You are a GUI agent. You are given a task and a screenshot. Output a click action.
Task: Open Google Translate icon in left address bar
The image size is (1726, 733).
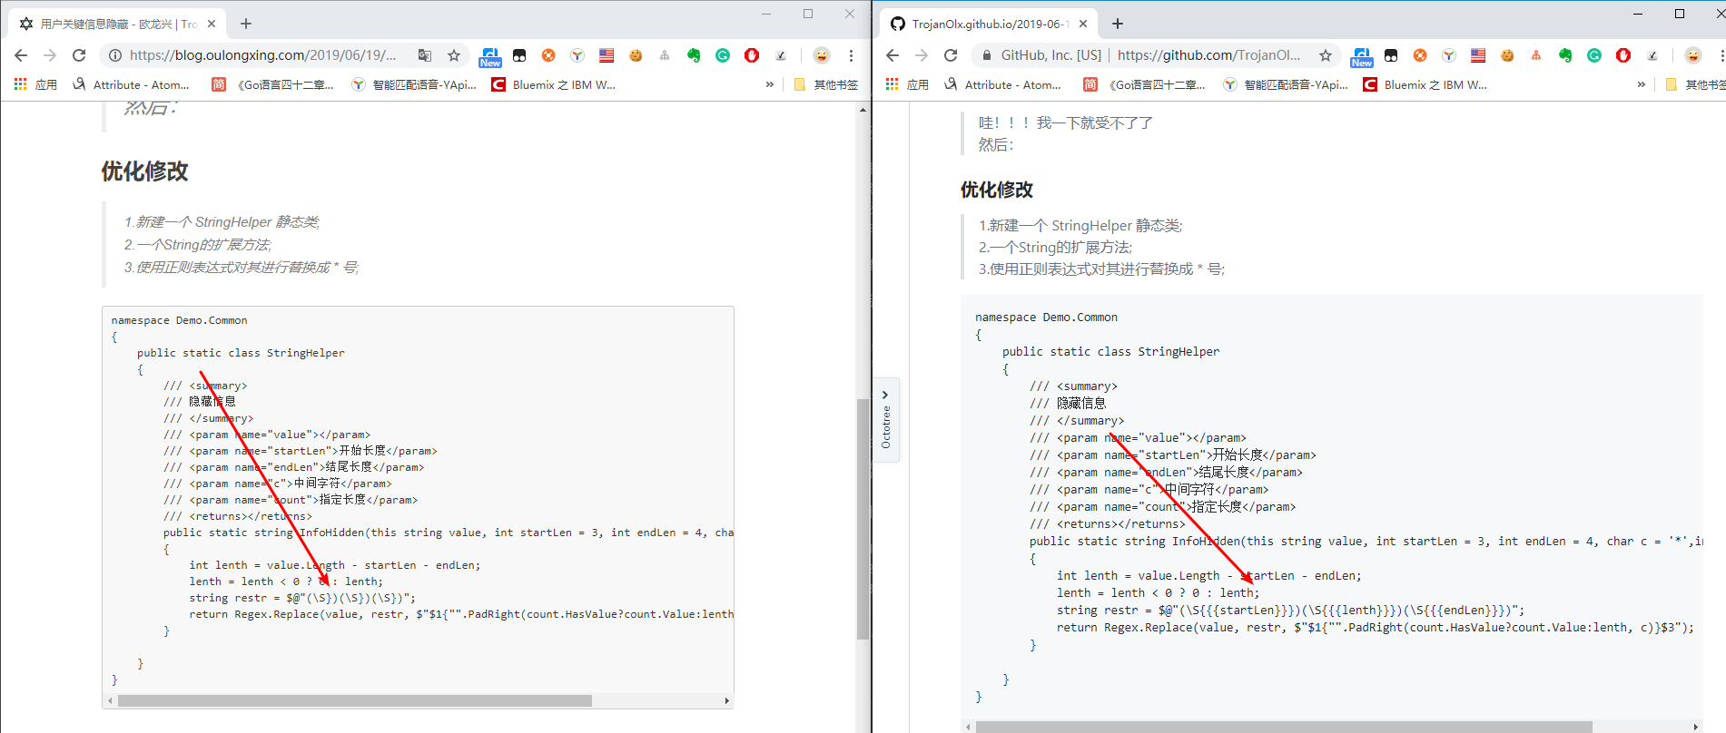[x=425, y=55]
